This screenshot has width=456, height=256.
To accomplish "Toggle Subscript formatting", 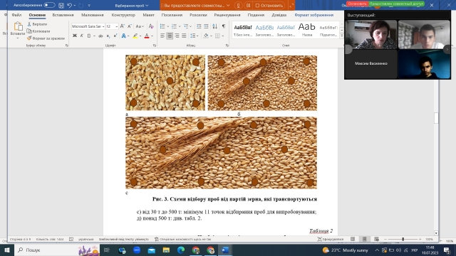I will click(x=108, y=36).
